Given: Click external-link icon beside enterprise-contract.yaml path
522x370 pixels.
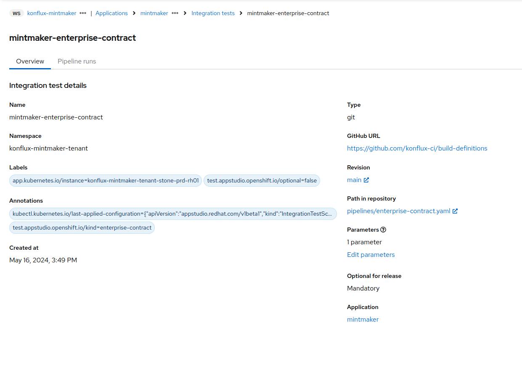Looking at the screenshot, I should [455, 211].
